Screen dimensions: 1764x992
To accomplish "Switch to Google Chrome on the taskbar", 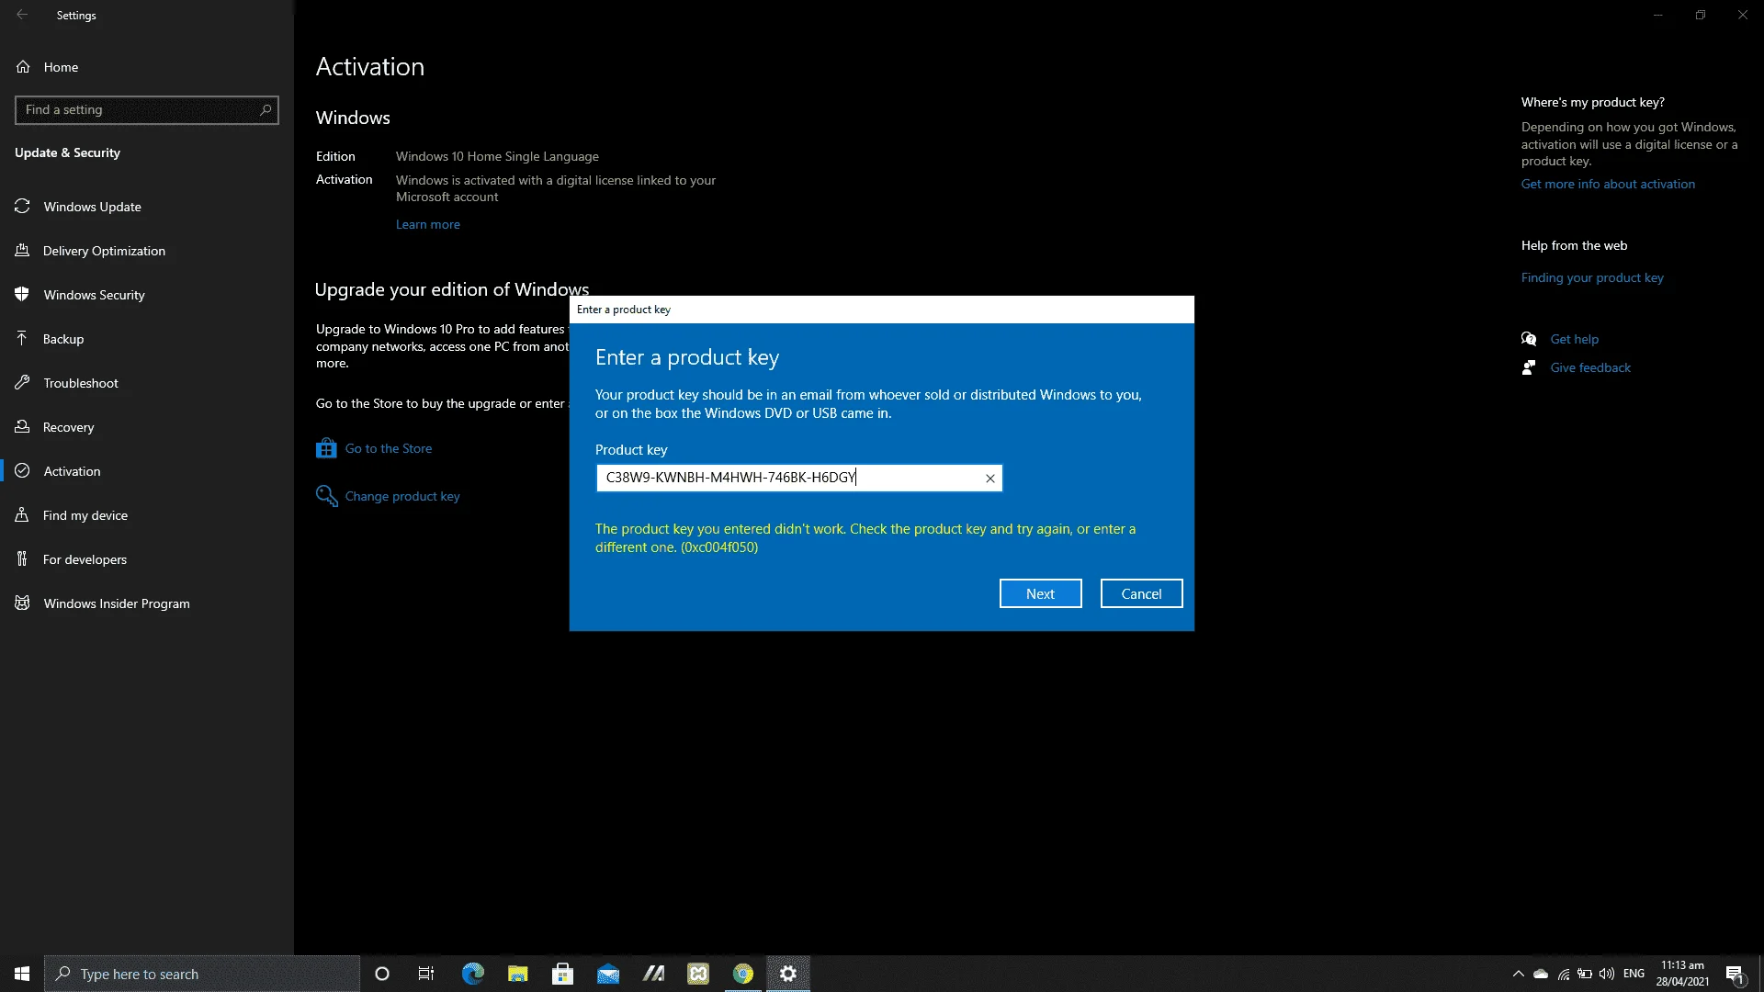I will tap(743, 974).
